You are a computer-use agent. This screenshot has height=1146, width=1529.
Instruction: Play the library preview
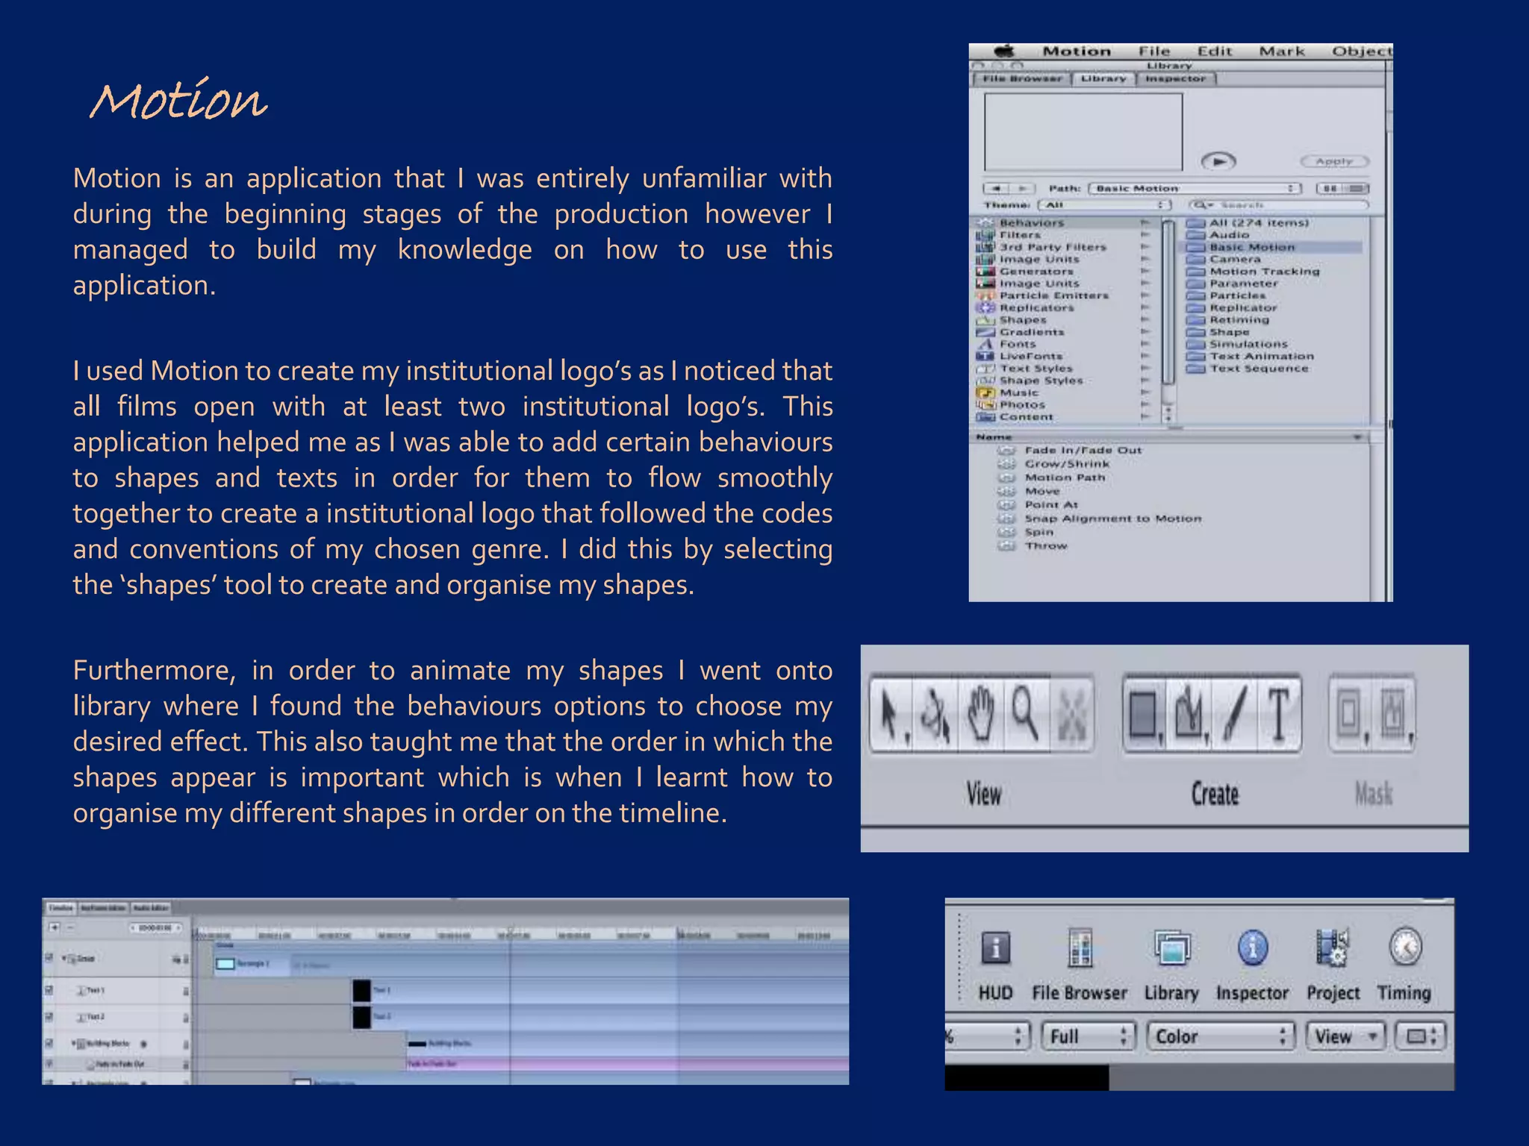(x=1218, y=161)
